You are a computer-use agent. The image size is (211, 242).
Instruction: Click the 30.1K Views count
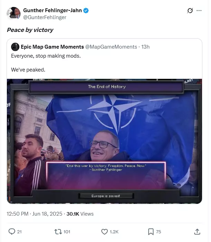pos(80,214)
